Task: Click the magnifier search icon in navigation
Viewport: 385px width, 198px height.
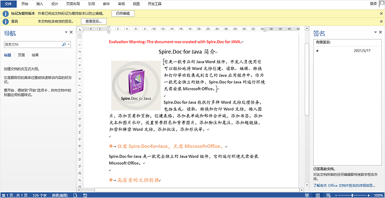Action: [64, 44]
